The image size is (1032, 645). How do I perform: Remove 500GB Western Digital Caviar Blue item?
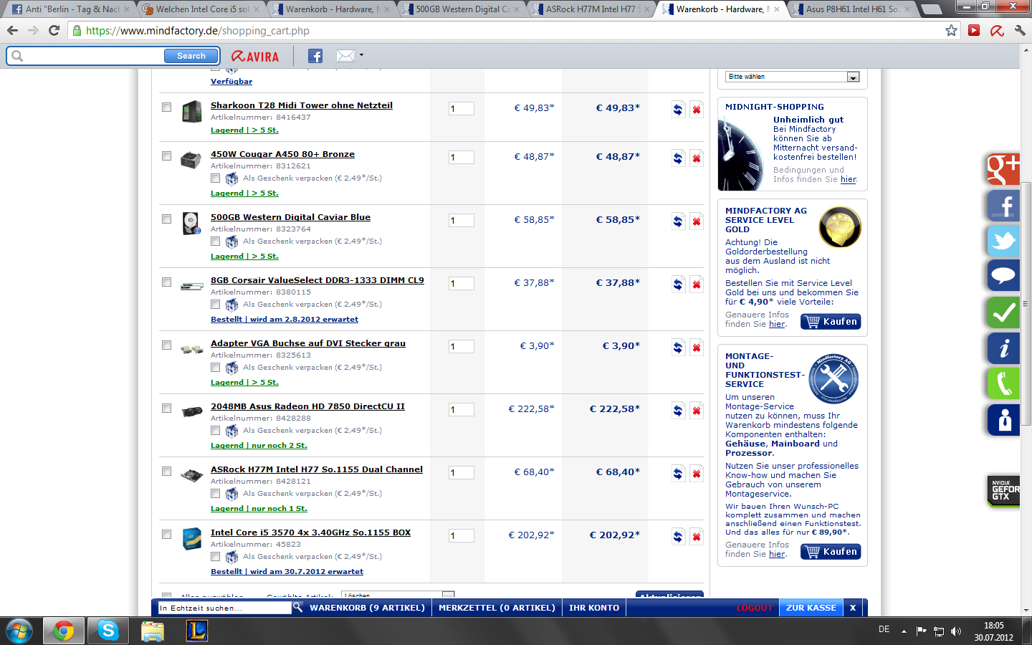[x=696, y=221]
